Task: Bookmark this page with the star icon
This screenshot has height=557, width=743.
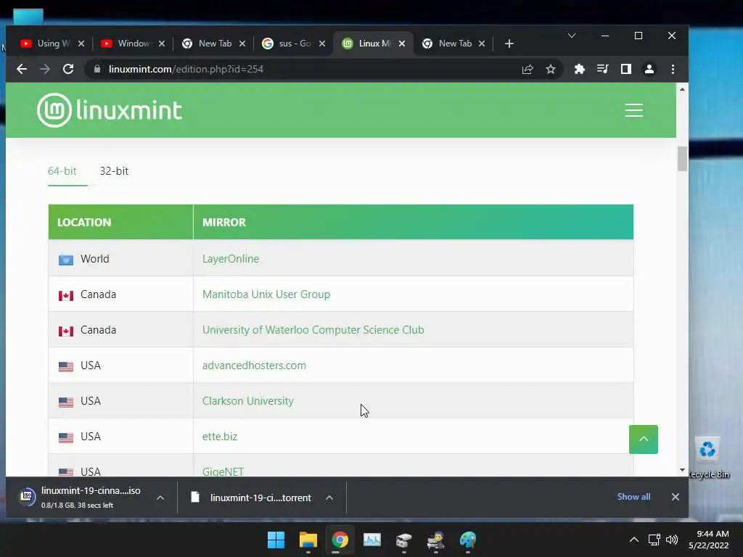Action: coord(551,69)
